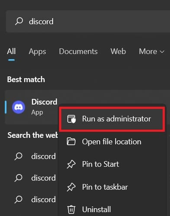170x216 pixels.
Task: Choose Pin to taskbar
Action: point(112,187)
